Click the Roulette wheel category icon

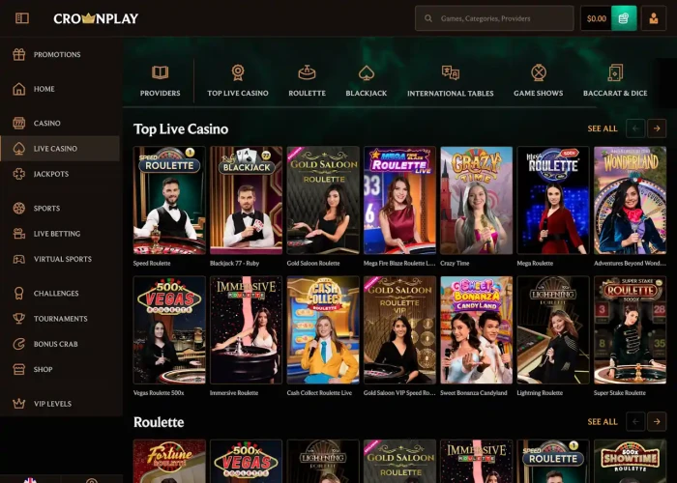[x=307, y=72]
